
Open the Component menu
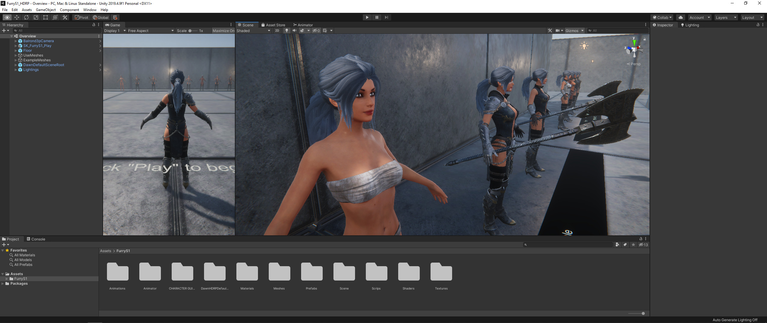pyautogui.click(x=70, y=10)
